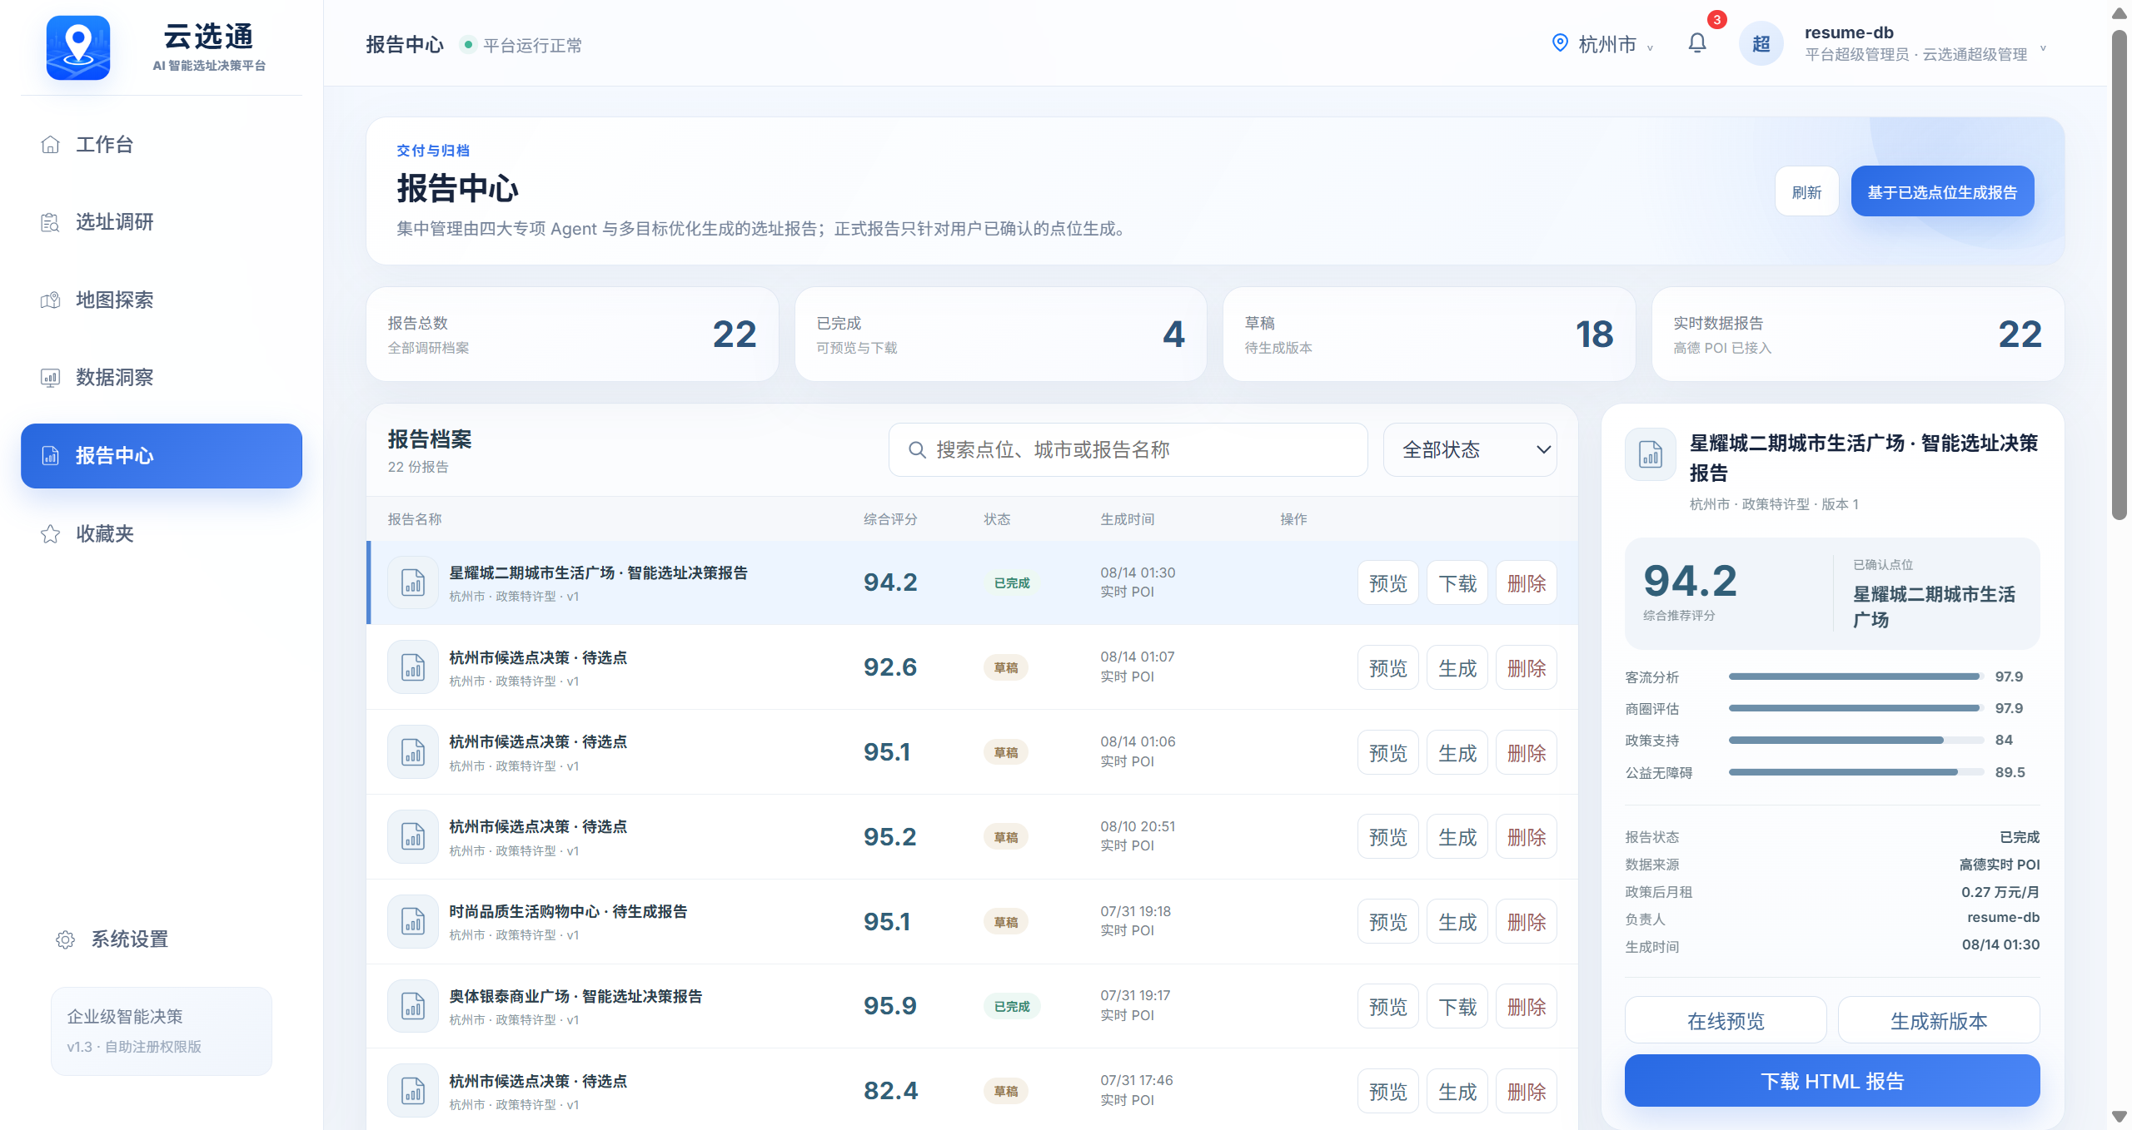Delete the 星耀城二期城市生活广场 report
2132x1130 pixels.
(1527, 583)
